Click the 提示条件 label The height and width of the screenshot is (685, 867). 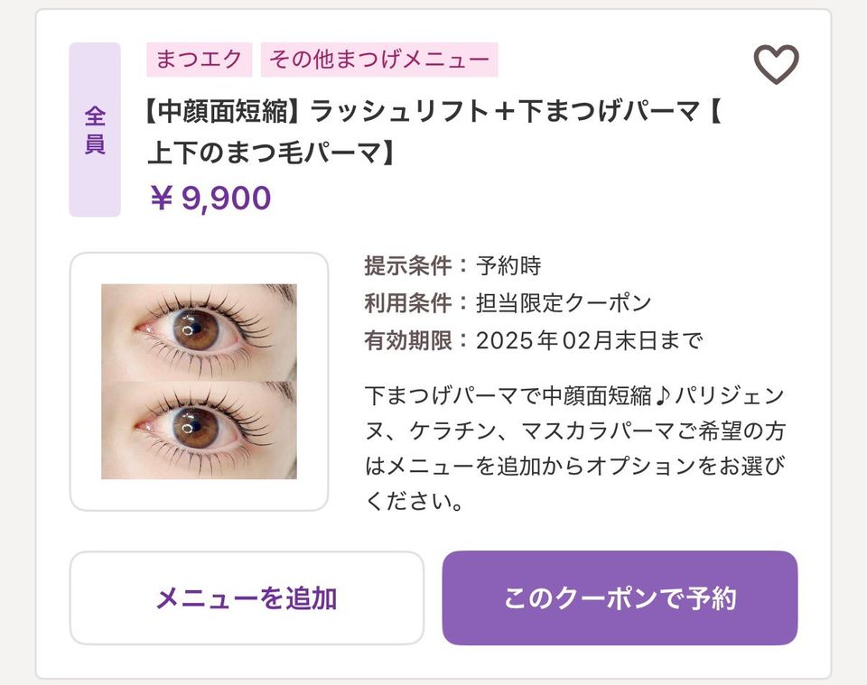pyautogui.click(x=407, y=265)
